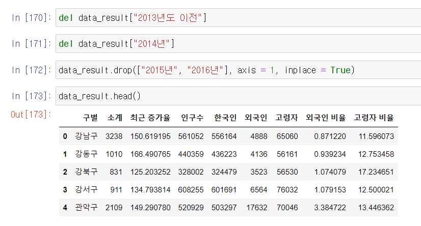Click the "최근 증가율" column header
Screen dimensions: 421x226
[x=150, y=118]
